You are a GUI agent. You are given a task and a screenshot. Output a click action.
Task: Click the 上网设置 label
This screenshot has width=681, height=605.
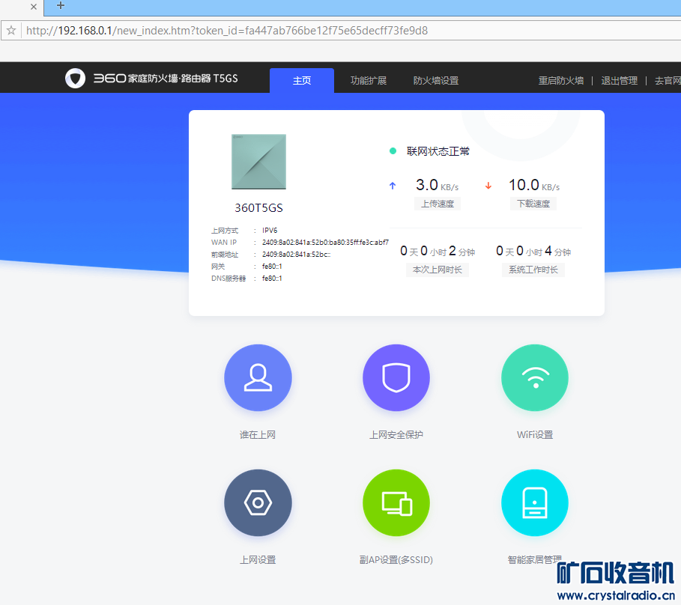pos(258,559)
